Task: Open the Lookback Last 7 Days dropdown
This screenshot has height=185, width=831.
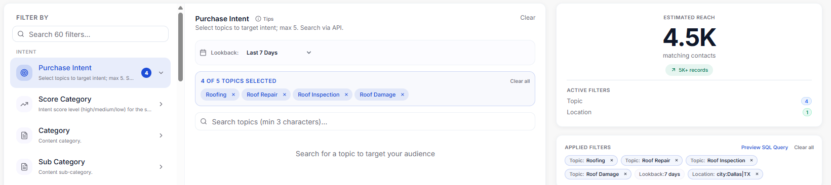Action: (x=279, y=53)
